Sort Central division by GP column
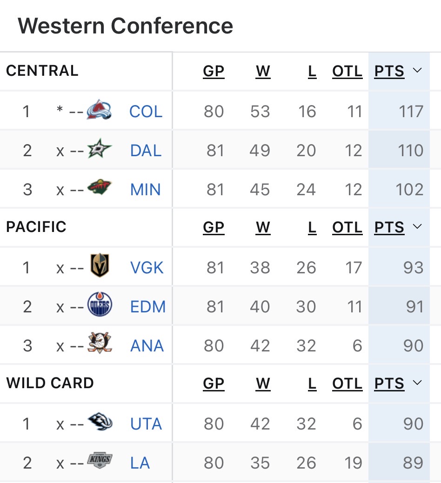This screenshot has width=441, height=483. click(x=214, y=71)
